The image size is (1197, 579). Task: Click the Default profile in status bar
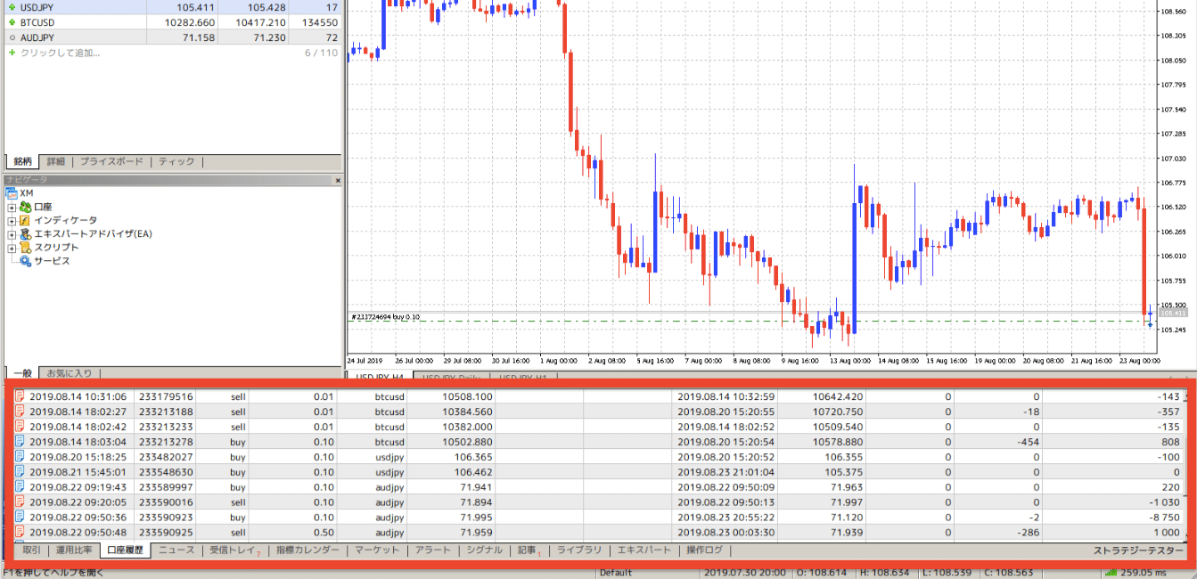(x=616, y=573)
